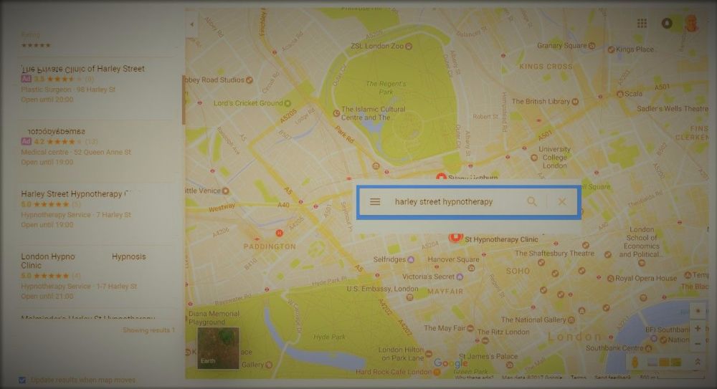Click St James's Palace label
717x389 pixels.
488,356
